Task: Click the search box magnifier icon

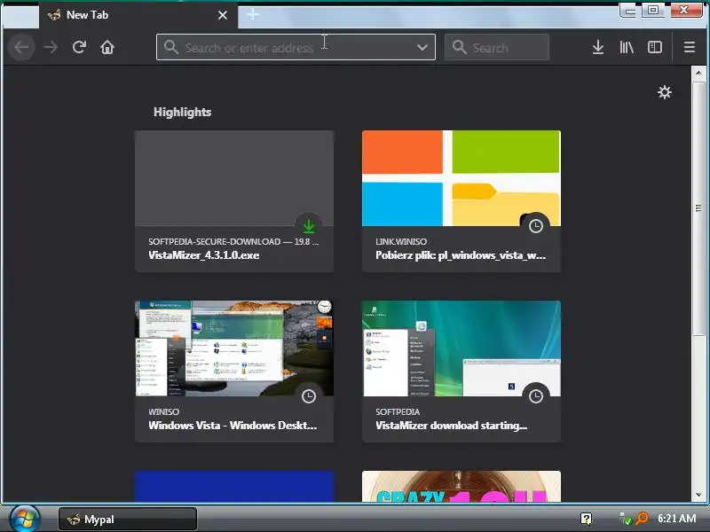Action: point(459,47)
